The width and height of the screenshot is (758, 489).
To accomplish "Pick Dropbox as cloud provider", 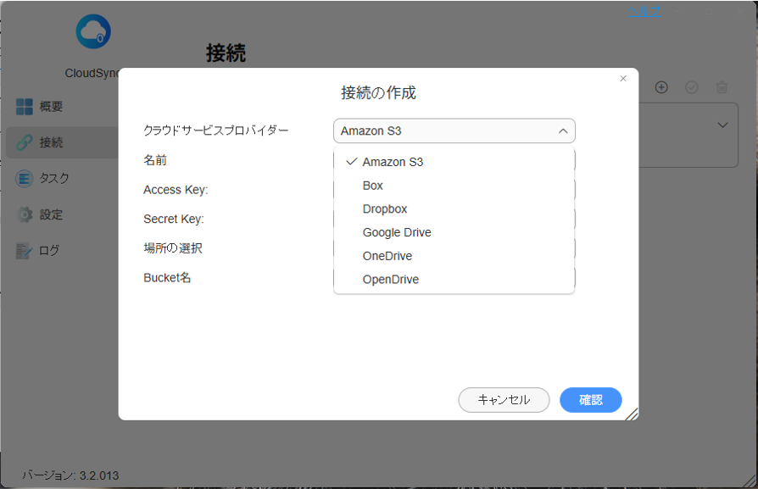I will (454, 208).
